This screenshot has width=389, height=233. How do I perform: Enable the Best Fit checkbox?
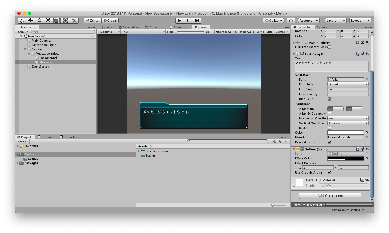(329, 128)
